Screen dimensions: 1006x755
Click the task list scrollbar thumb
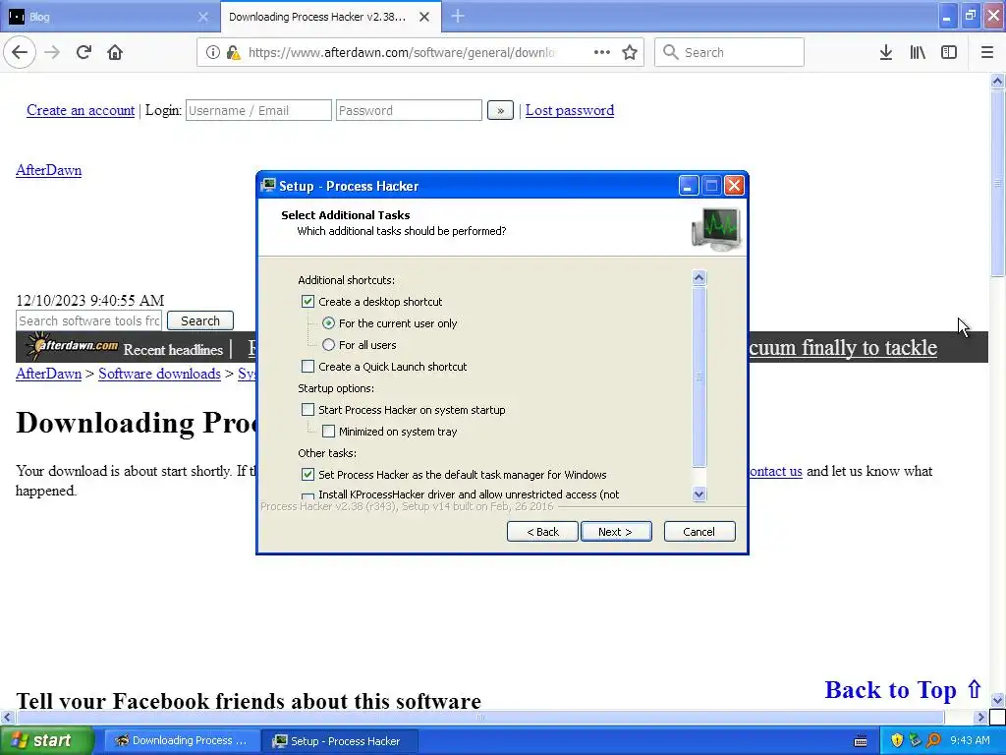pos(699,377)
